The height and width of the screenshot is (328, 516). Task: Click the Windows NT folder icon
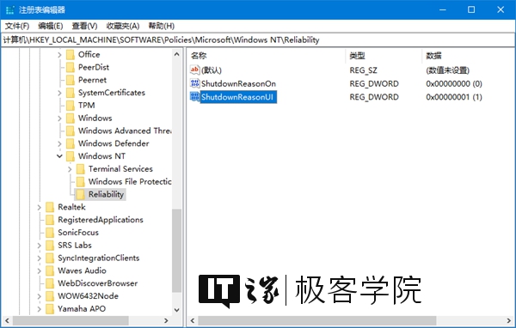(x=71, y=156)
